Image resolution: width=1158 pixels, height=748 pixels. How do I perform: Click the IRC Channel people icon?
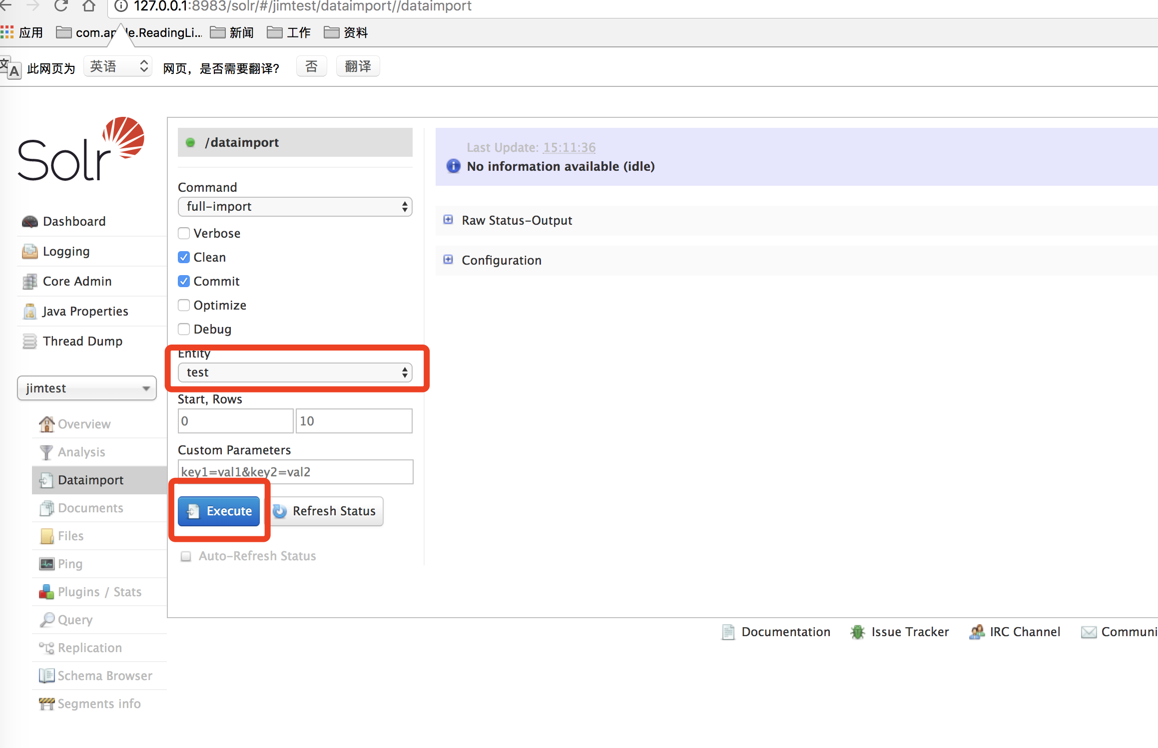pyautogui.click(x=977, y=632)
